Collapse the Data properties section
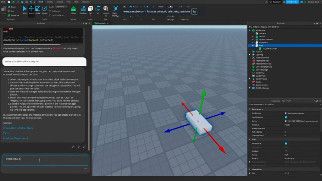The image size is (322, 181). click(x=250, y=139)
